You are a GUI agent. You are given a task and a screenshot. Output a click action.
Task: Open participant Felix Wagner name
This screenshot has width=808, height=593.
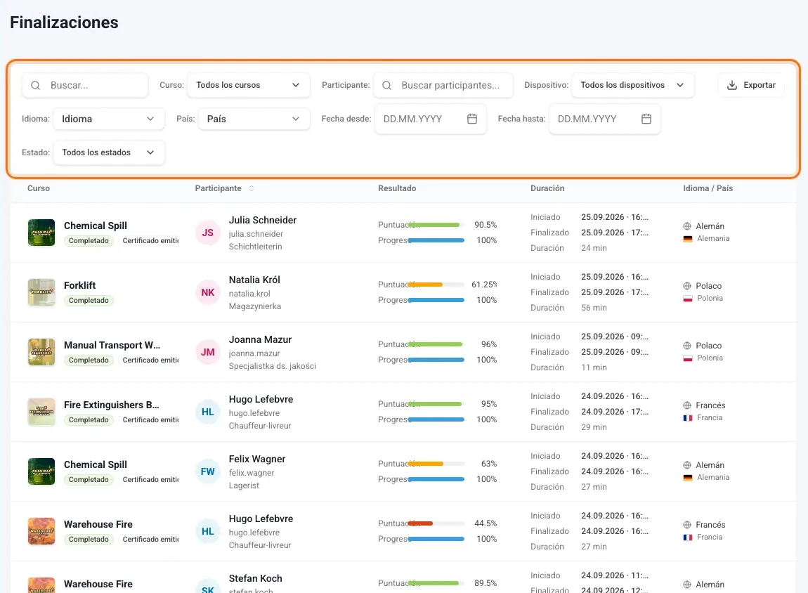[257, 460]
